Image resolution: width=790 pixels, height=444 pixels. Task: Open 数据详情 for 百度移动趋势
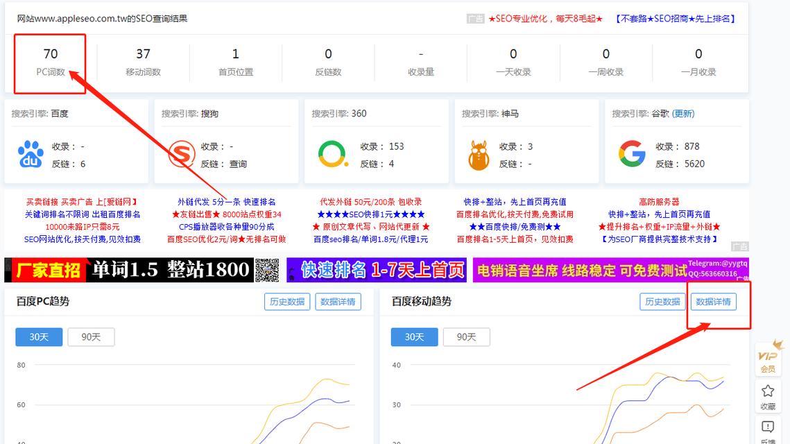point(714,302)
